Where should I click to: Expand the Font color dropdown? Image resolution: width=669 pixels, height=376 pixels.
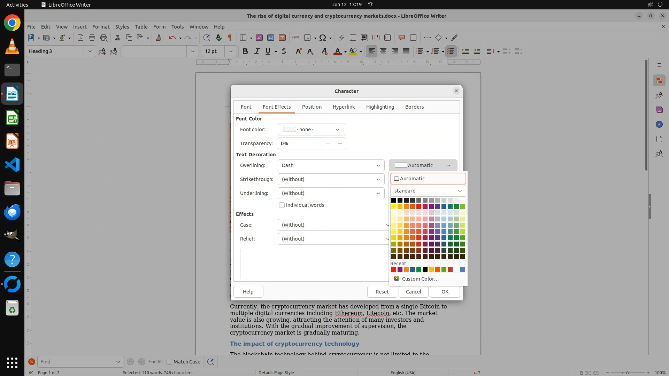pos(312,130)
